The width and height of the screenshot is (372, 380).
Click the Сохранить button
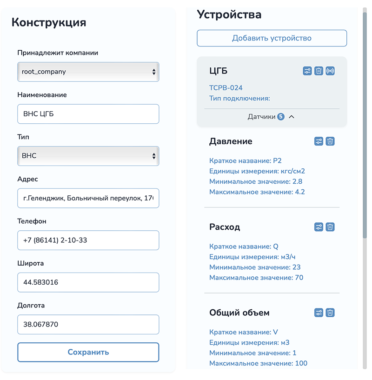coord(88,352)
